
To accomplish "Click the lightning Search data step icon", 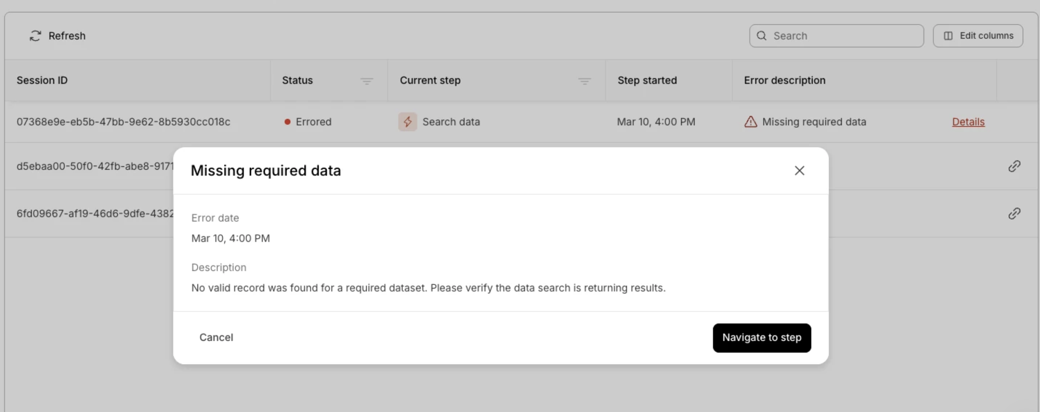I will (x=407, y=122).
